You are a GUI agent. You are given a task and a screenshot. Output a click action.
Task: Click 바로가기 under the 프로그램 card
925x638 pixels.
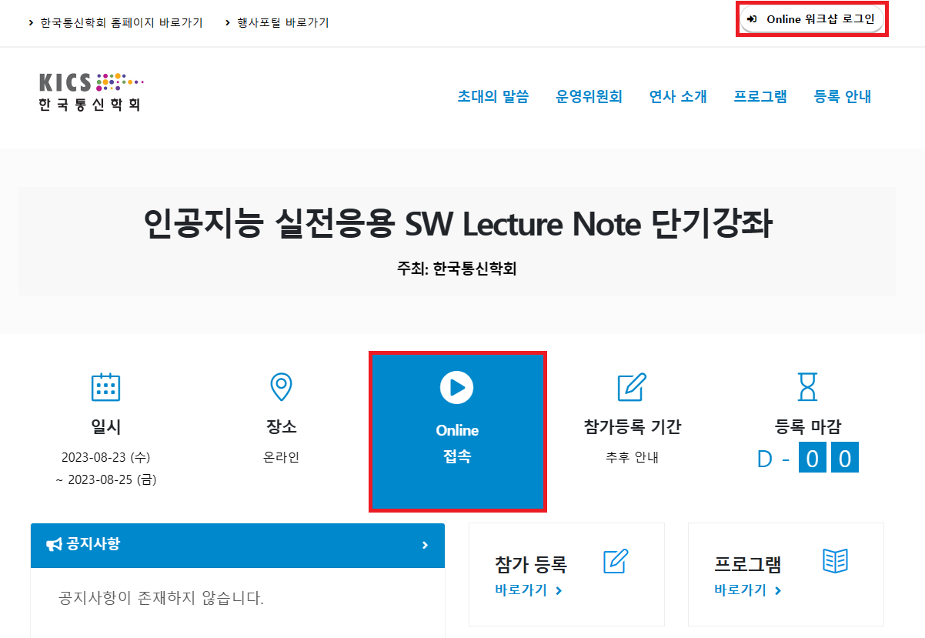point(747,590)
